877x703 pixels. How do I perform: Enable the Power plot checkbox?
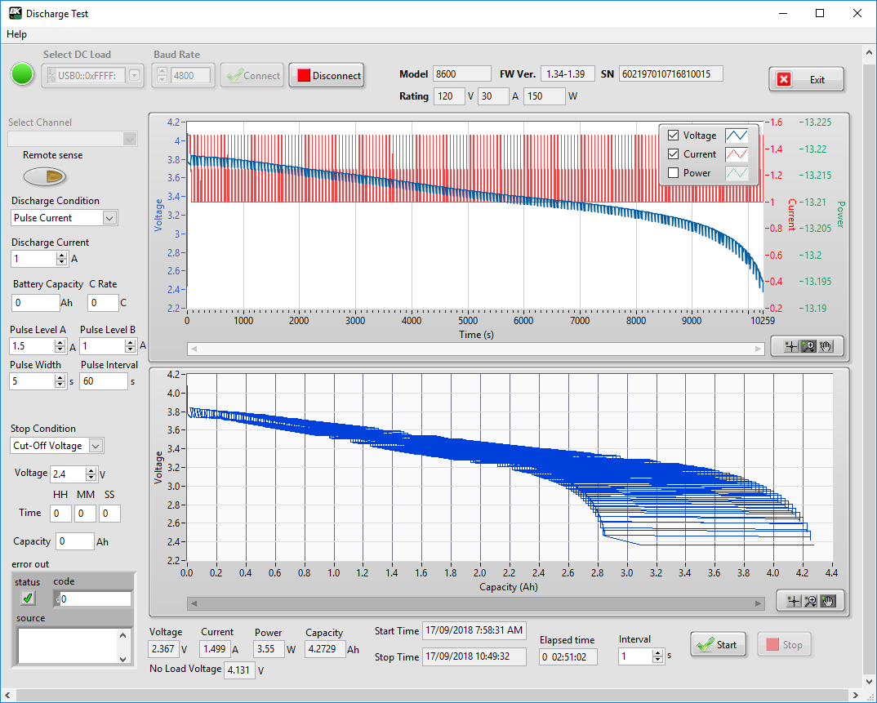673,173
